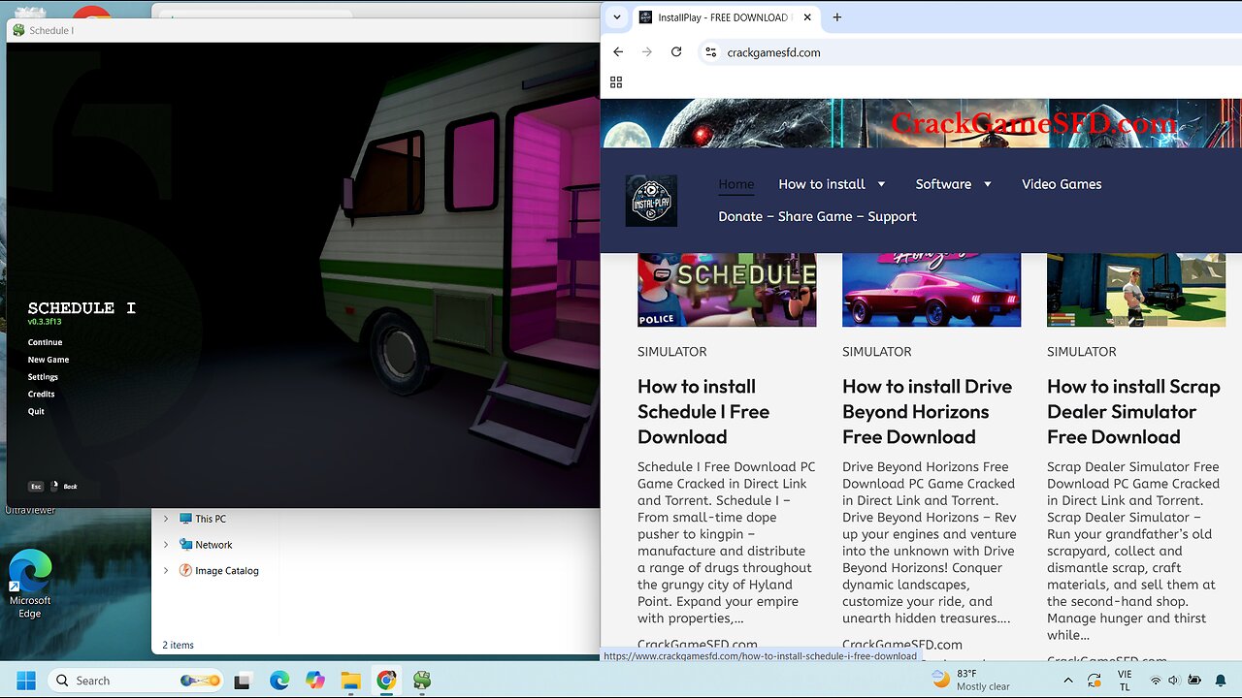Image resolution: width=1242 pixels, height=698 pixels.
Task: Start a New Game in Schedule I
Action: click(49, 360)
